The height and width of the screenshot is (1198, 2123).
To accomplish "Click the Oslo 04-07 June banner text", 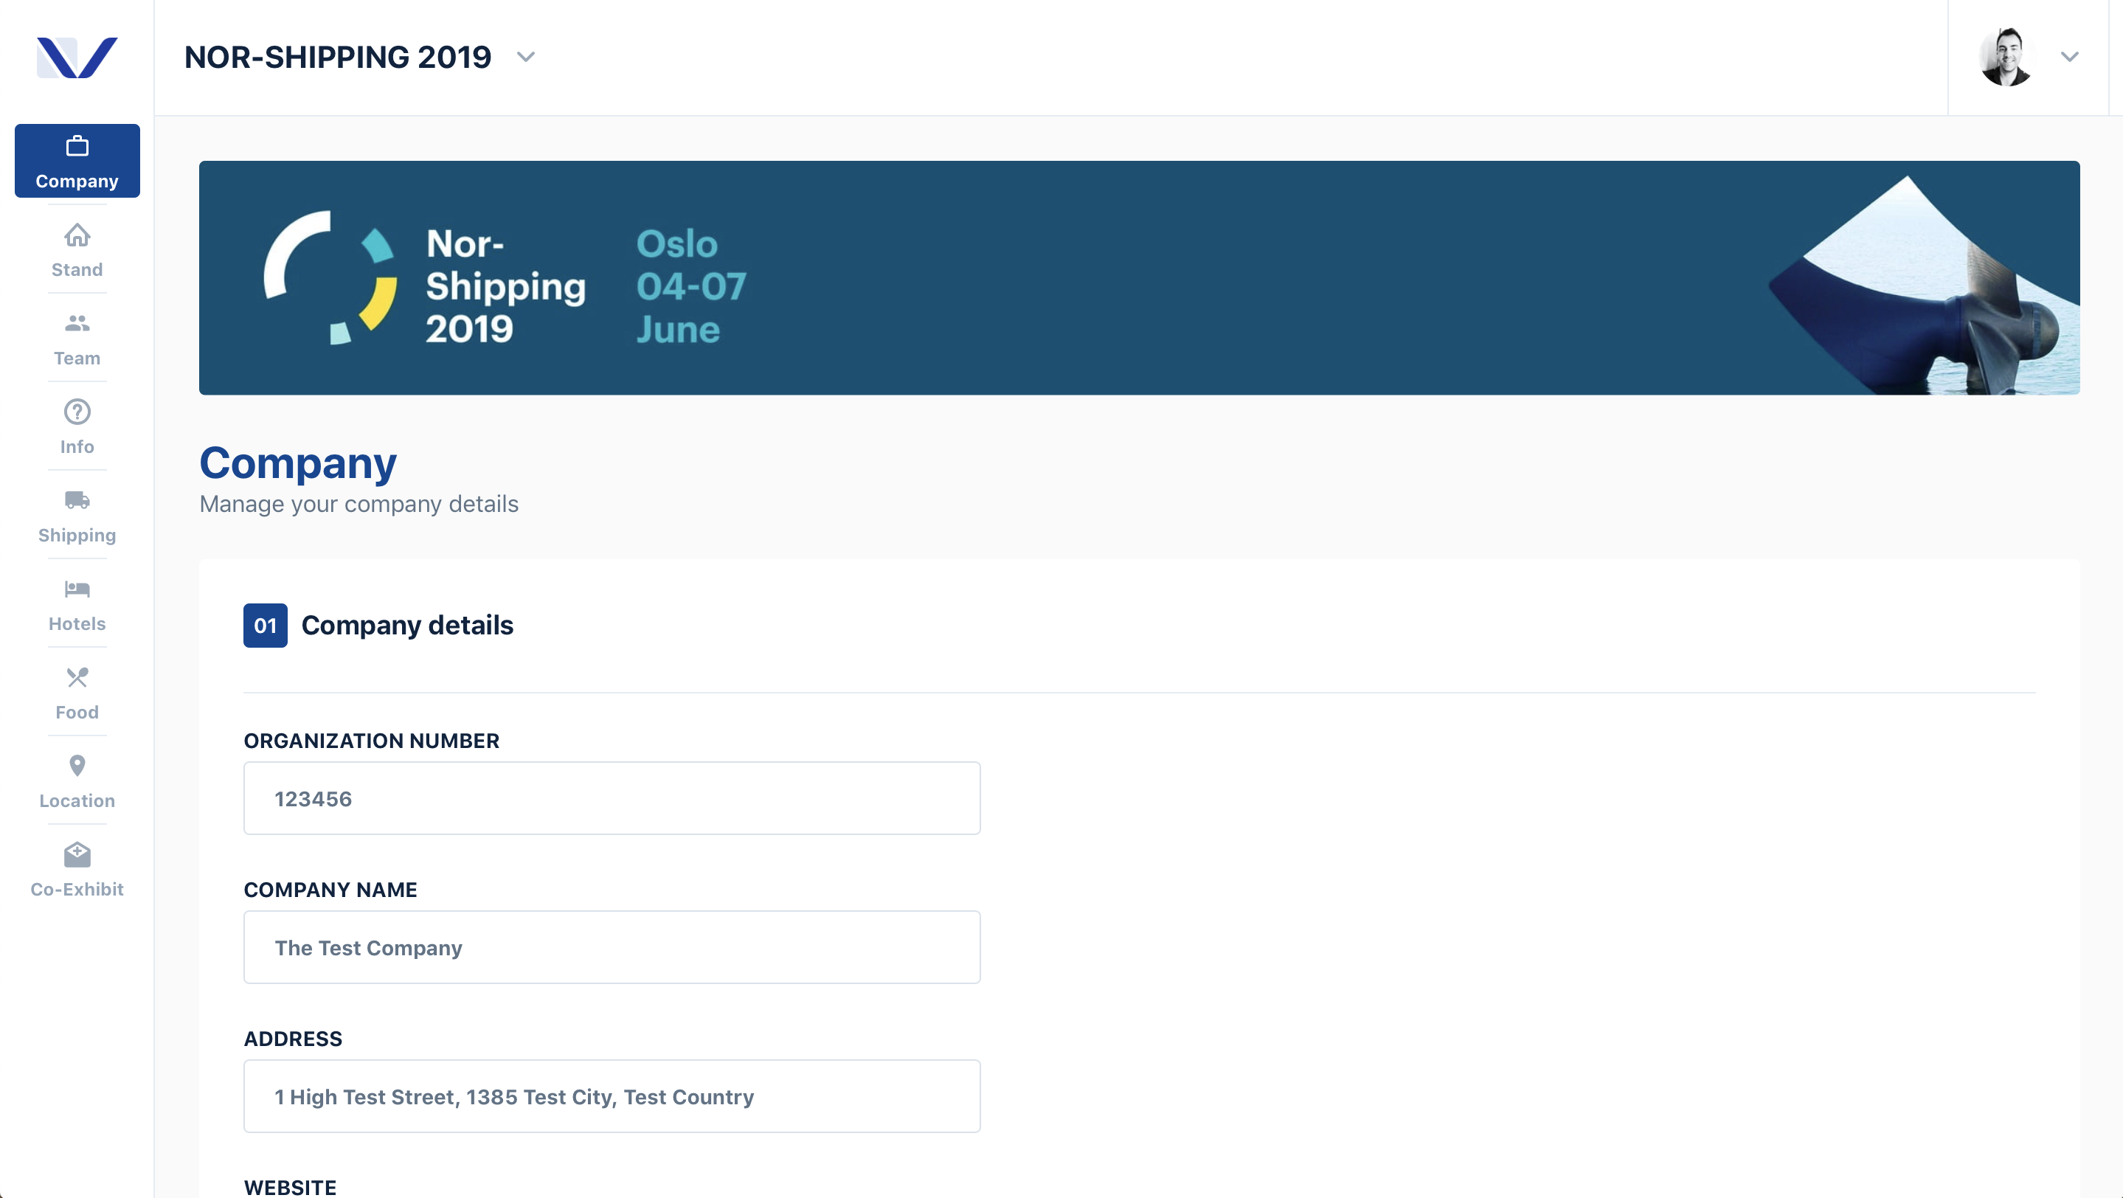I will (x=690, y=286).
